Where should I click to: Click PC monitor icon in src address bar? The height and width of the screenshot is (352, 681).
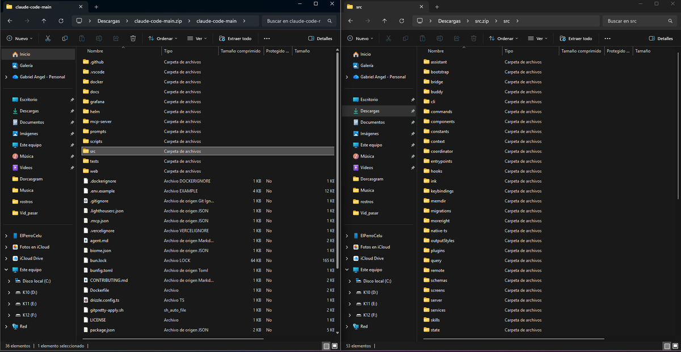(x=419, y=21)
